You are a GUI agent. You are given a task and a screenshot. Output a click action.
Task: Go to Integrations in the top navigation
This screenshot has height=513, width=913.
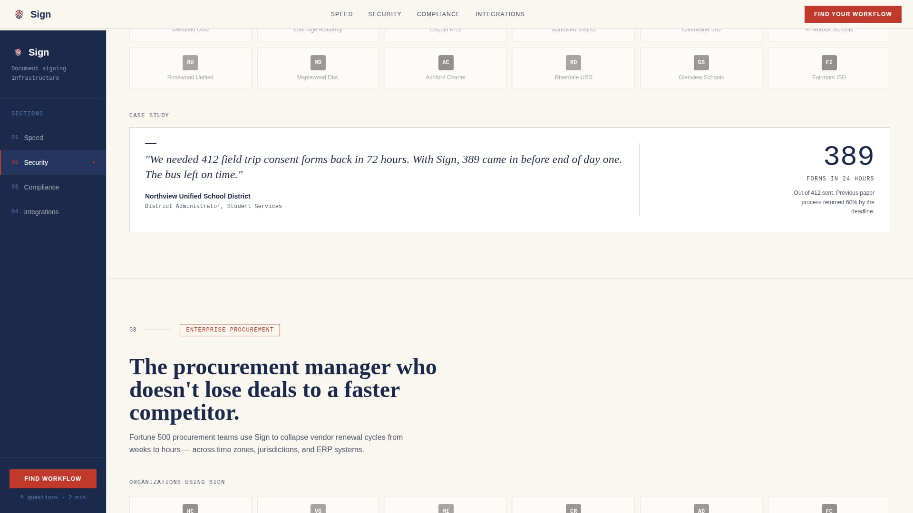click(x=500, y=14)
